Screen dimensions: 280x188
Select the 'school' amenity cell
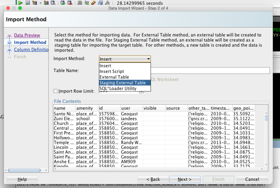click(87, 119)
